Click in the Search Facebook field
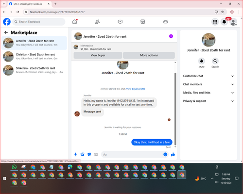243x194 pixels. pos(39,22)
